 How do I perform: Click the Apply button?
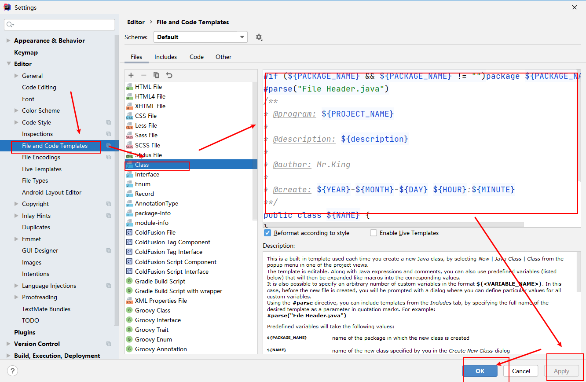561,371
